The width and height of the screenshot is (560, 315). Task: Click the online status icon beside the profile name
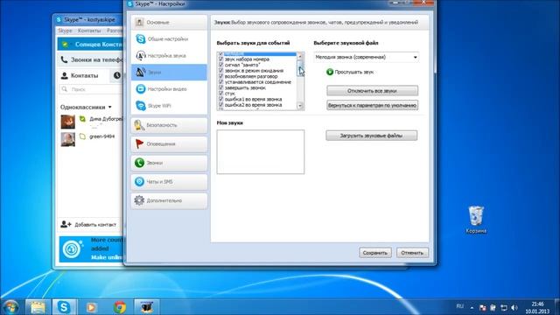tap(65, 45)
